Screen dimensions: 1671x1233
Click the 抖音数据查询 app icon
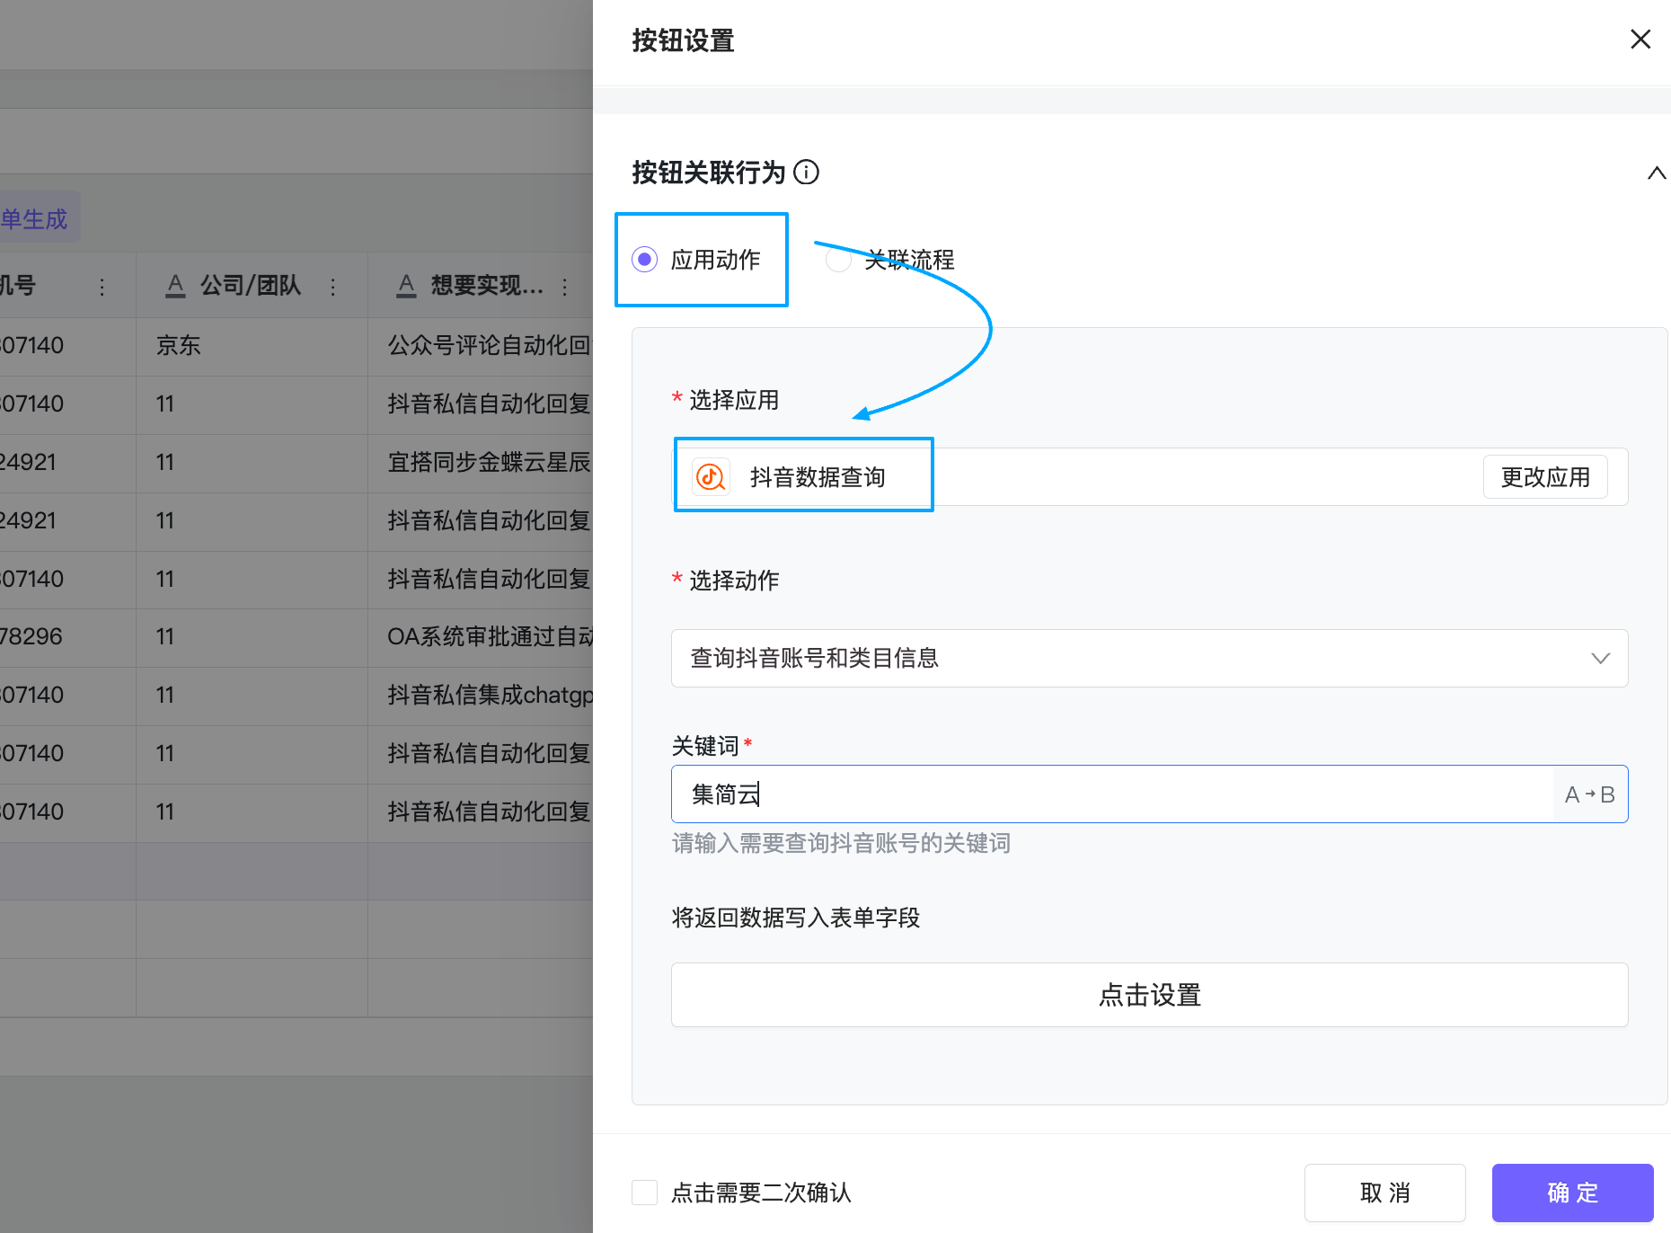(x=711, y=476)
